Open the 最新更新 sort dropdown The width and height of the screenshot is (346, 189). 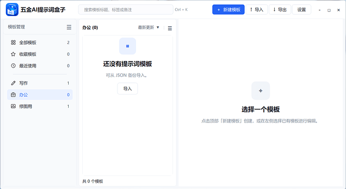point(148,27)
